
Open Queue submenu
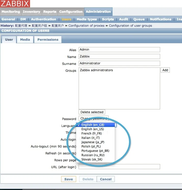[139, 19]
